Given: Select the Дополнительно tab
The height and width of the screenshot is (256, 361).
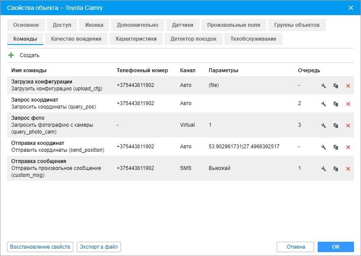Looking at the screenshot, I should click(x=138, y=25).
